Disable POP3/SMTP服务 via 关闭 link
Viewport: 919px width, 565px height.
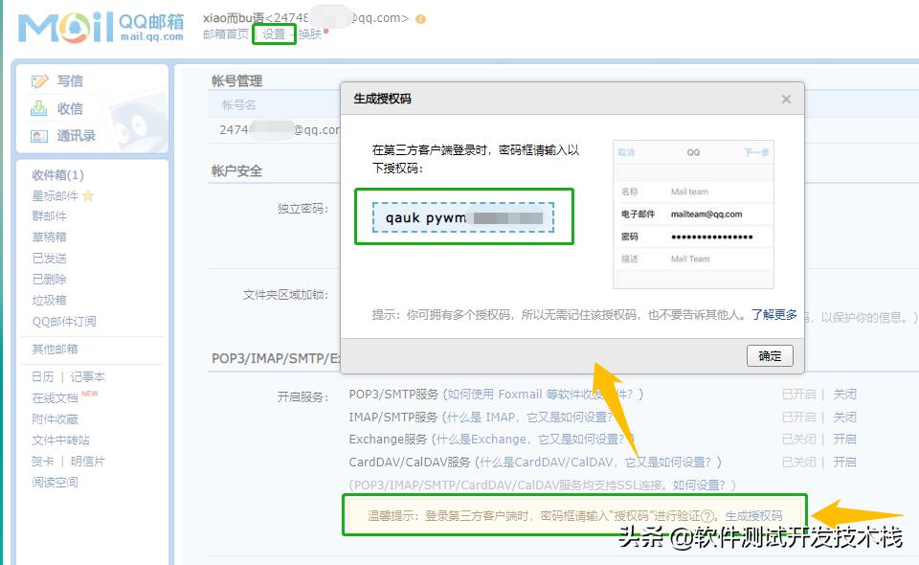(x=846, y=394)
